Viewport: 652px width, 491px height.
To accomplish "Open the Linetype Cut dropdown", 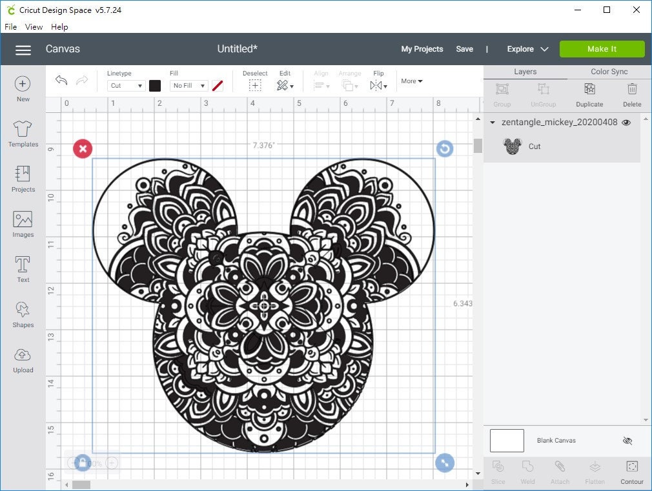I will pyautogui.click(x=126, y=86).
